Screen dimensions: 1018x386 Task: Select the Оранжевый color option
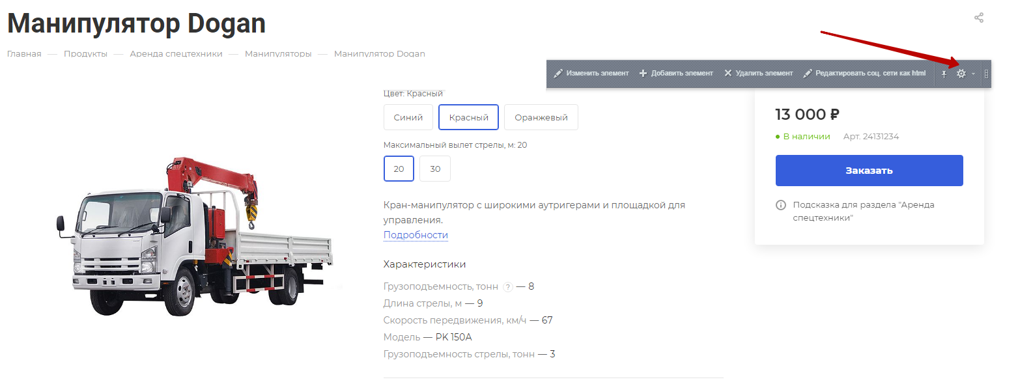coord(541,117)
